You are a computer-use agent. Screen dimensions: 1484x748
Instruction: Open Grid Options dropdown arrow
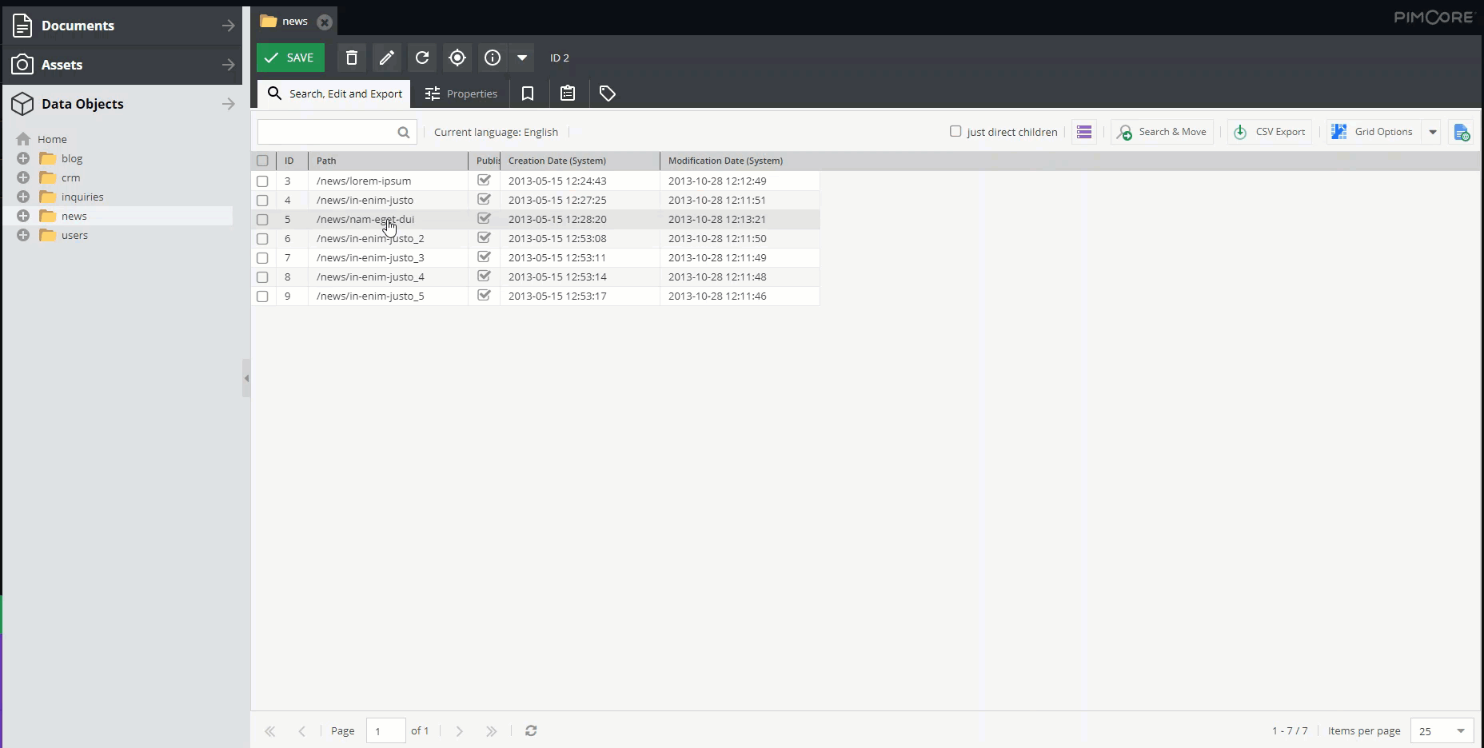tap(1432, 132)
